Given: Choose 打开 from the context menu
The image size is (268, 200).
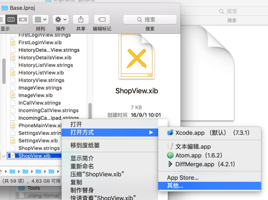Looking at the screenshot, I should 110,124.
